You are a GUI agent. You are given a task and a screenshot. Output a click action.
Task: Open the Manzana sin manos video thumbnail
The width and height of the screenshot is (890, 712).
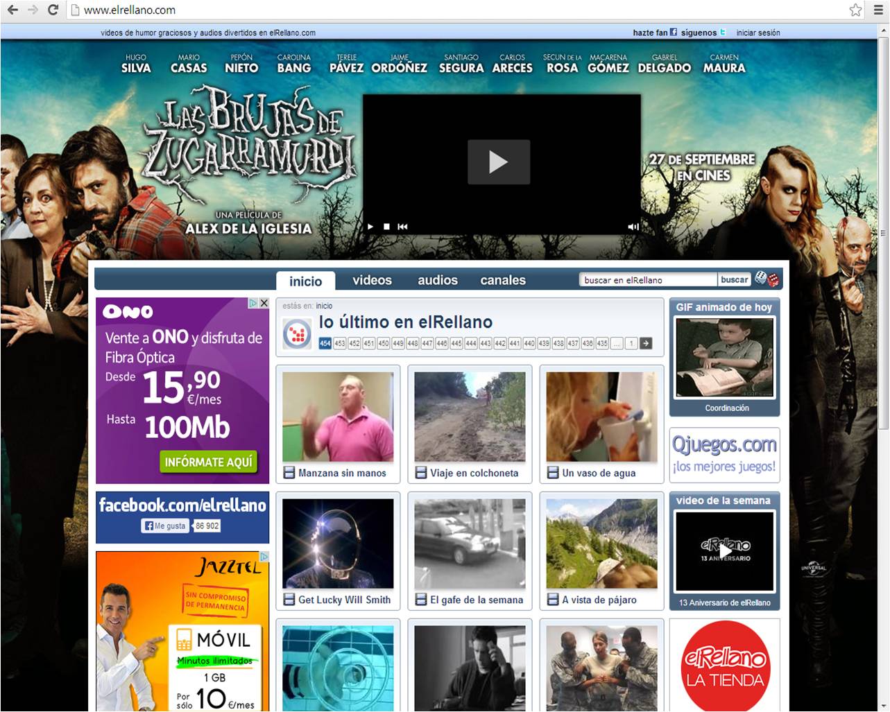point(338,417)
